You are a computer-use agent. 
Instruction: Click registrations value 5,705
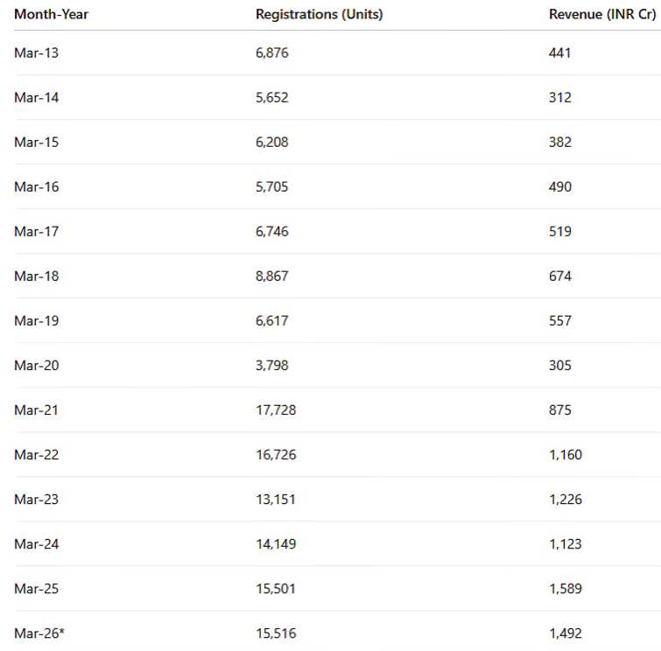271,187
